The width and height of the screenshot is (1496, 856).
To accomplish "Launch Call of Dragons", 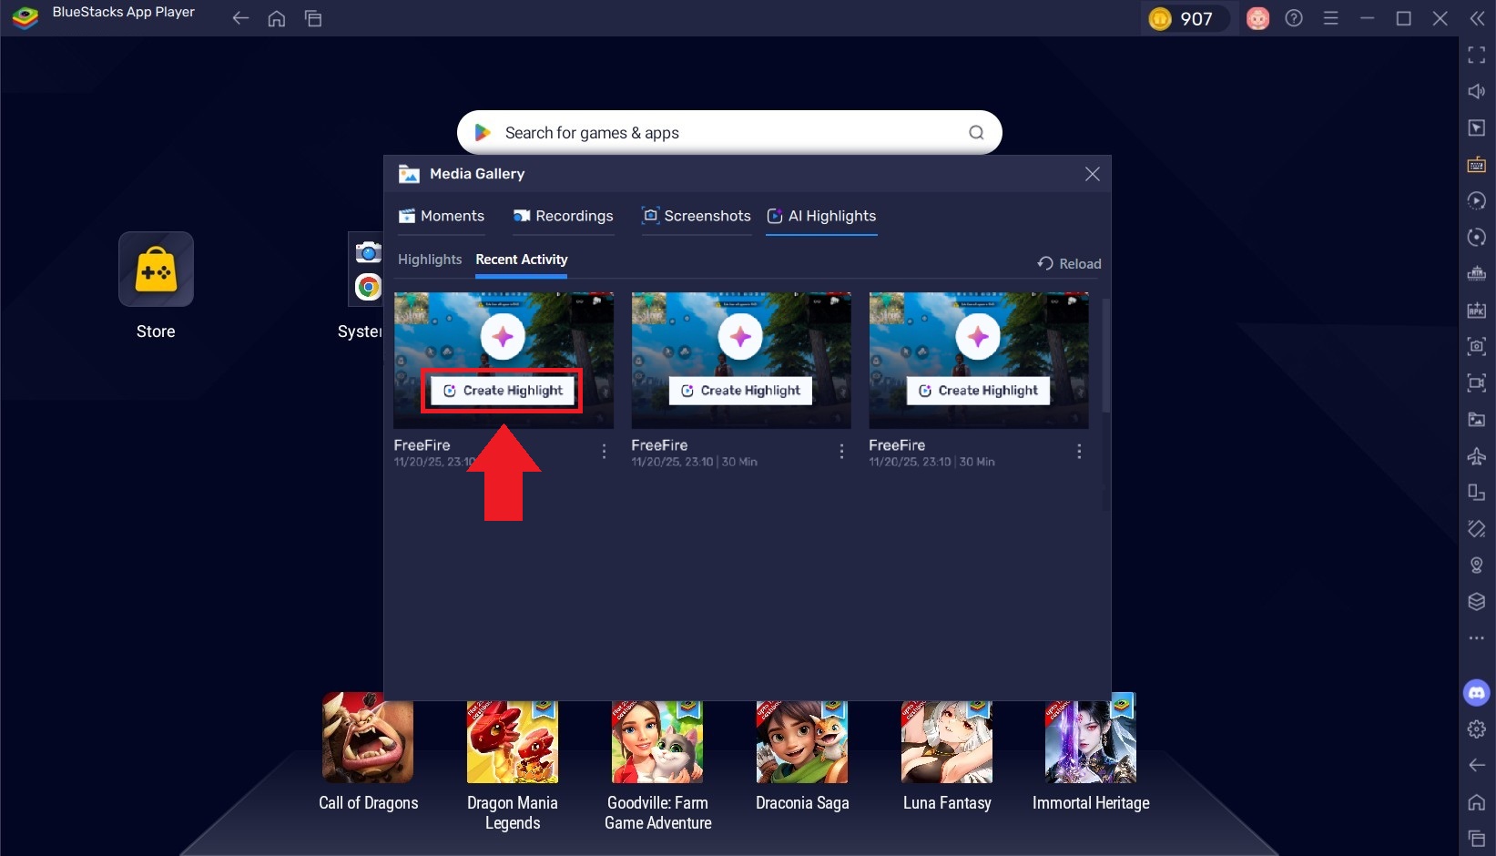I will click(368, 738).
